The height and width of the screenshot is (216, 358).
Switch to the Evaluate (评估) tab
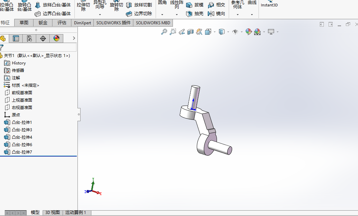[x=62, y=23]
